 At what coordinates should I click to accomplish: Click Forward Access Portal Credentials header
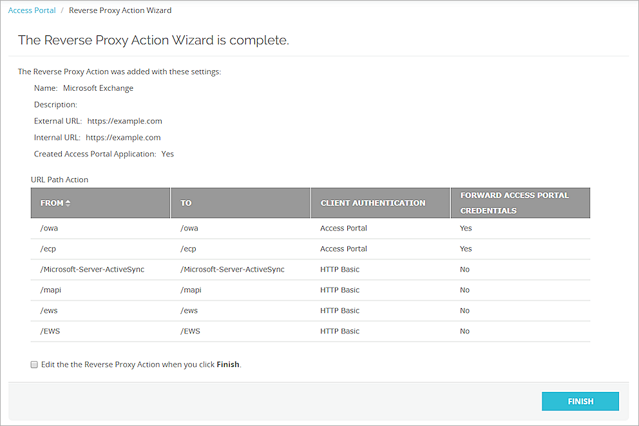point(515,203)
